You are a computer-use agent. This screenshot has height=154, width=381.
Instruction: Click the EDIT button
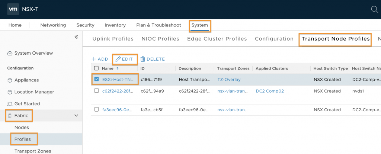pyautogui.click(x=124, y=59)
